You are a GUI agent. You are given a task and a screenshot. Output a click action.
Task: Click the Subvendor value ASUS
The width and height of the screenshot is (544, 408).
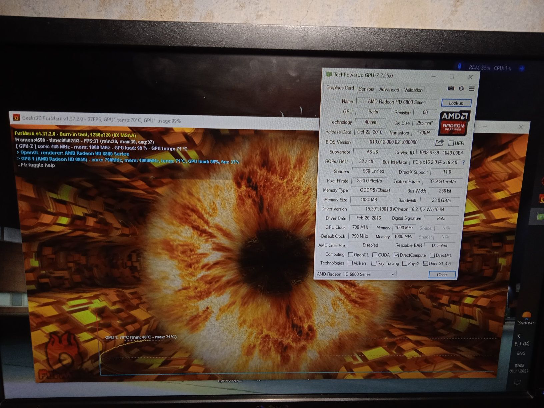(x=372, y=152)
